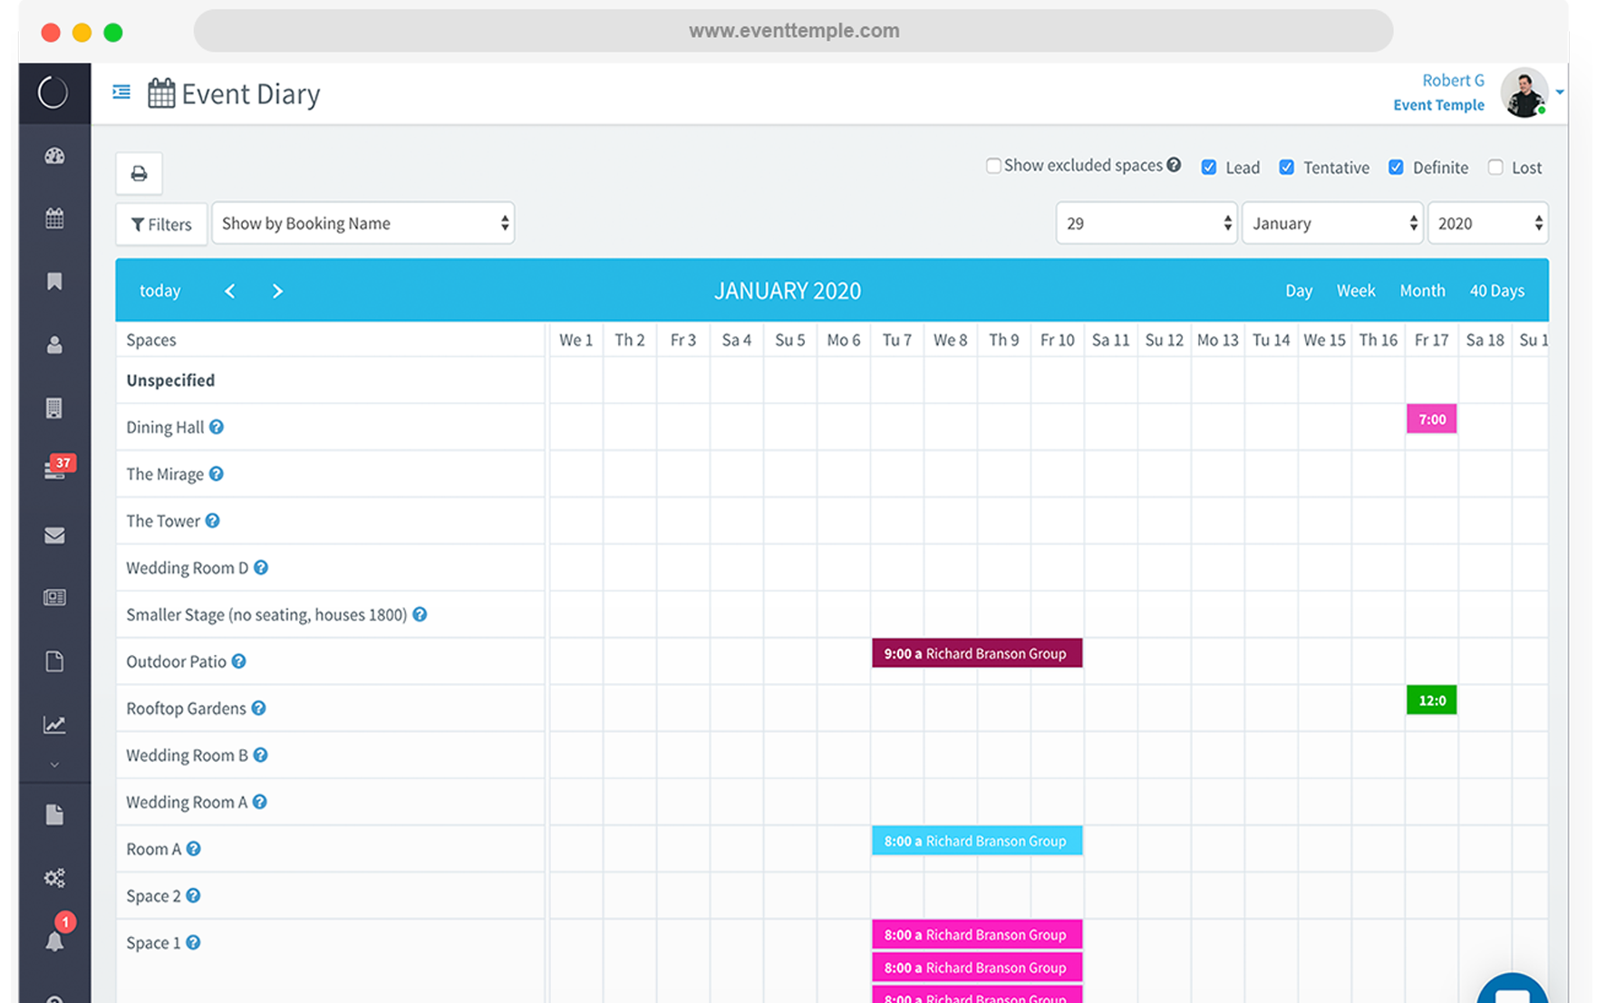Open the blank page icon in sidebar
1606x1003 pixels.
point(54,661)
